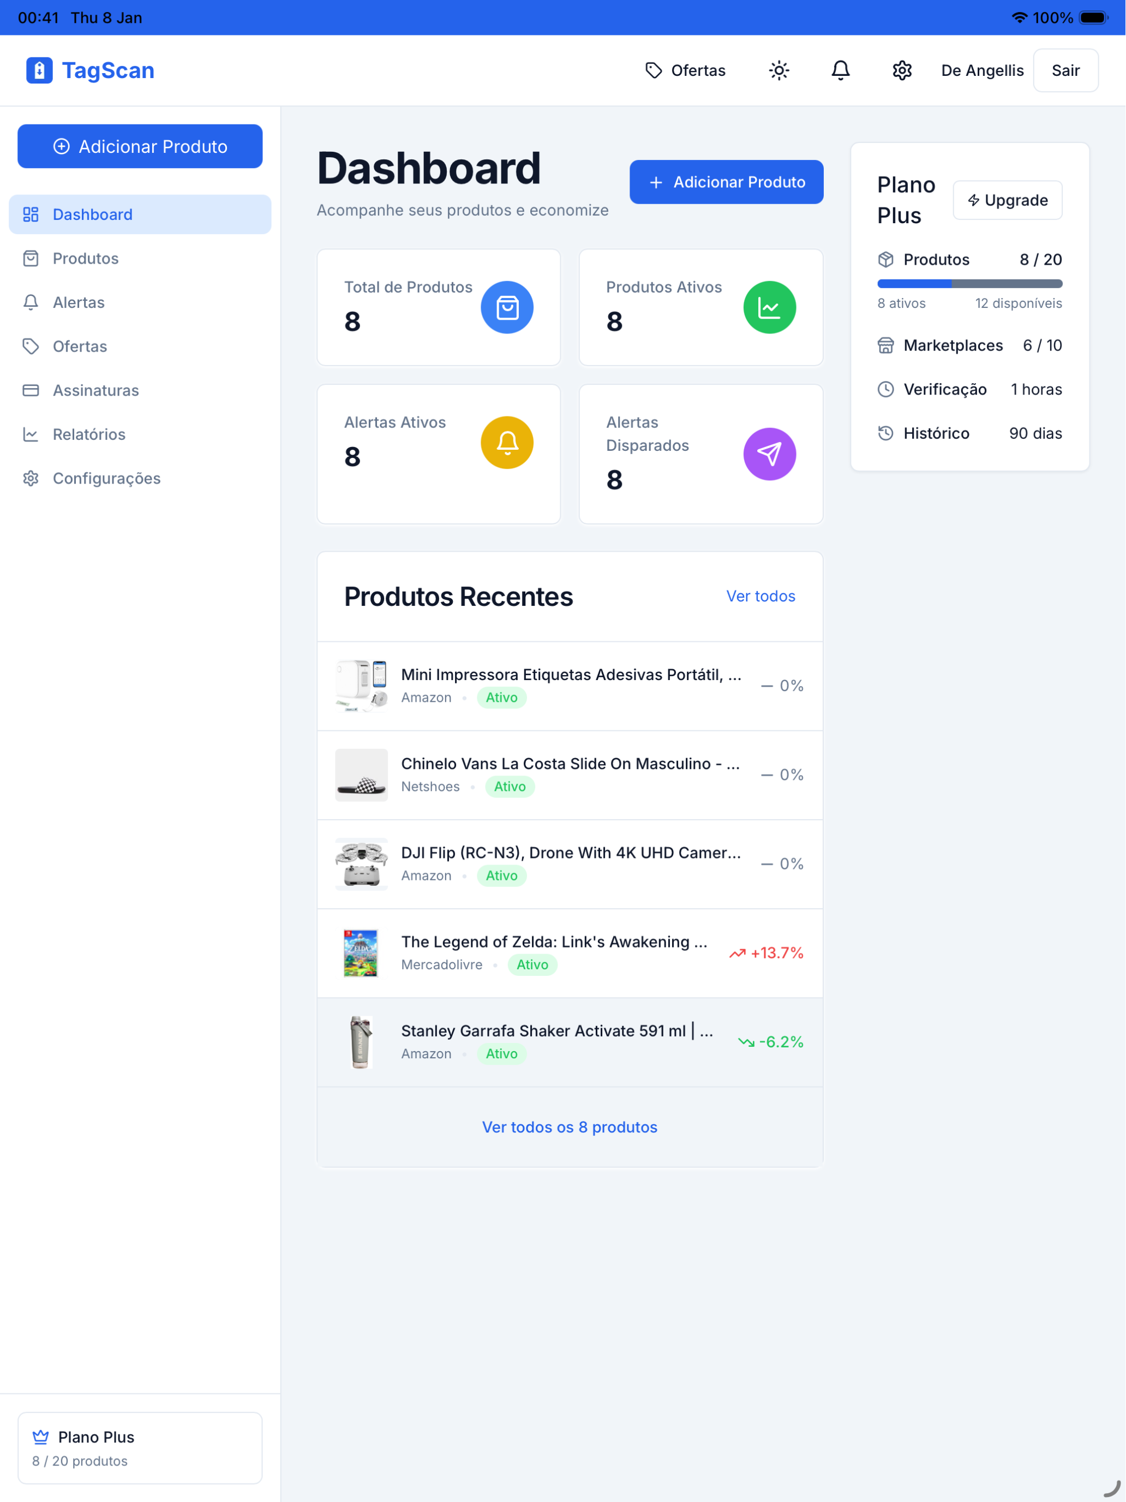Click the Produtos usage progress bar
Screen dimensions: 1126x1502
(969, 284)
